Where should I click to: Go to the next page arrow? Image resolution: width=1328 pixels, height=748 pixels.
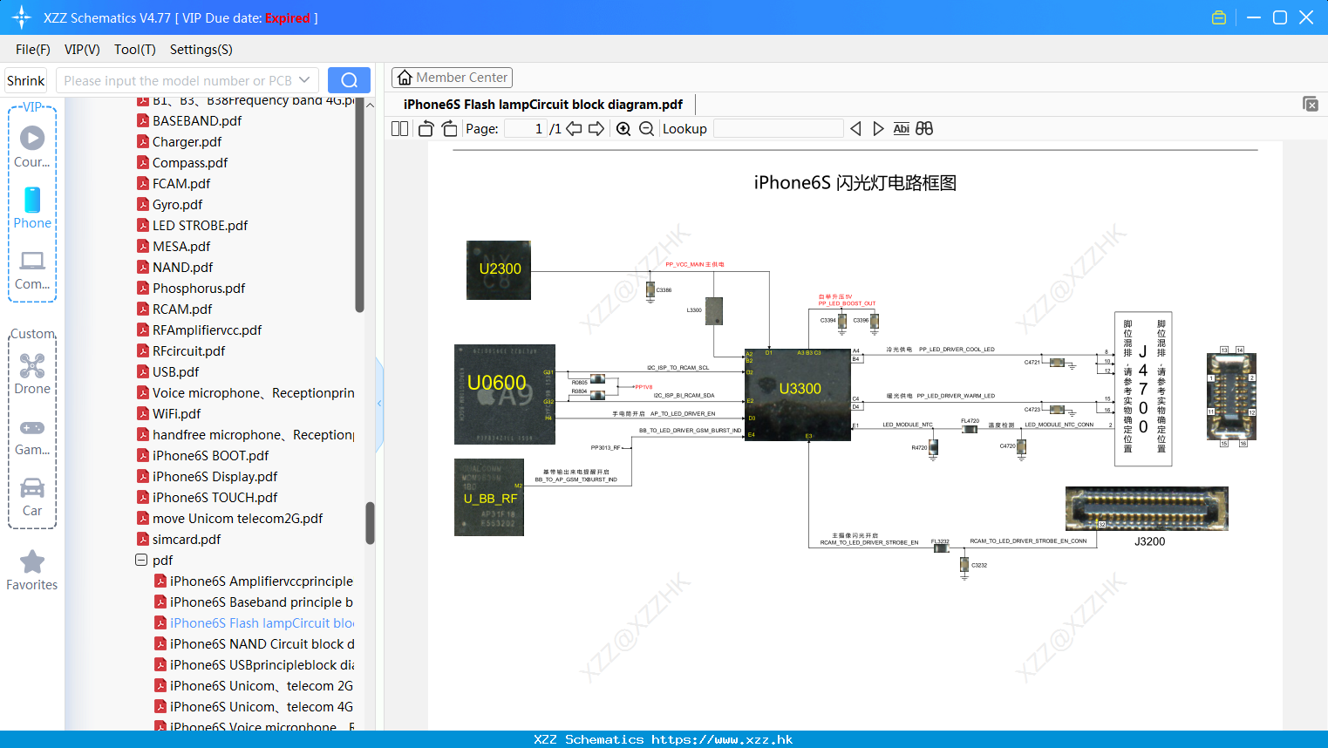pos(596,129)
